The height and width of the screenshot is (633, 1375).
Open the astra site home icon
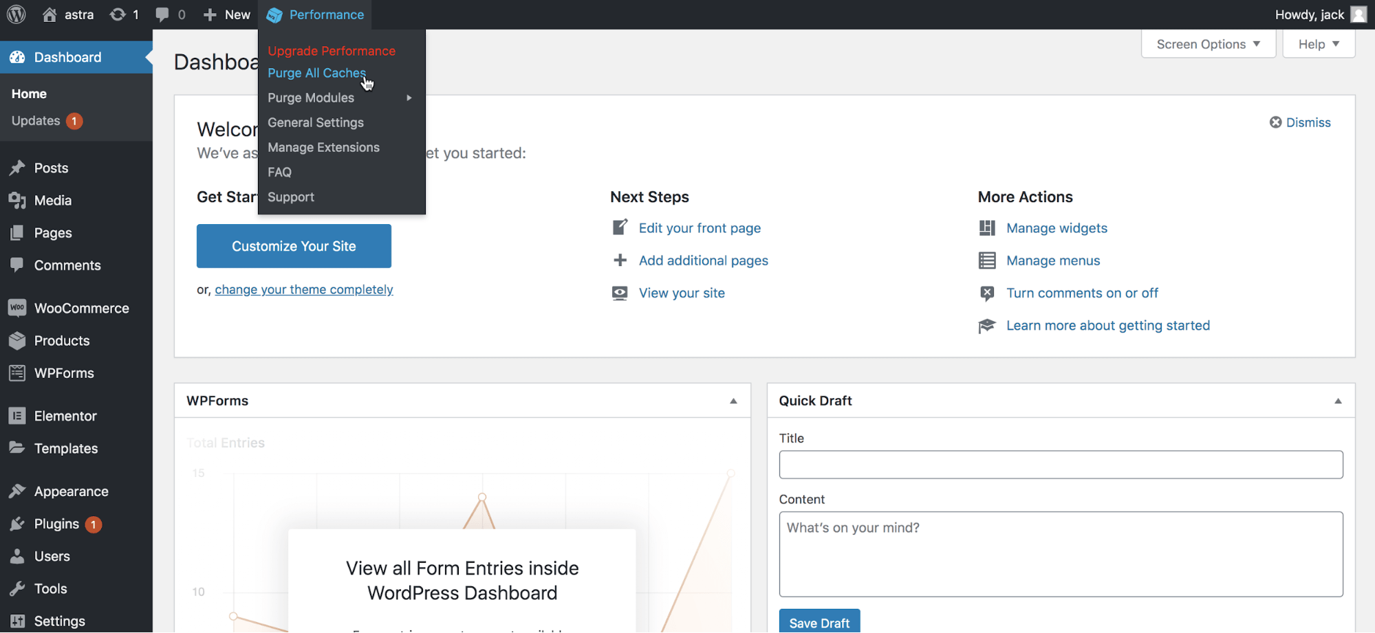pos(50,14)
